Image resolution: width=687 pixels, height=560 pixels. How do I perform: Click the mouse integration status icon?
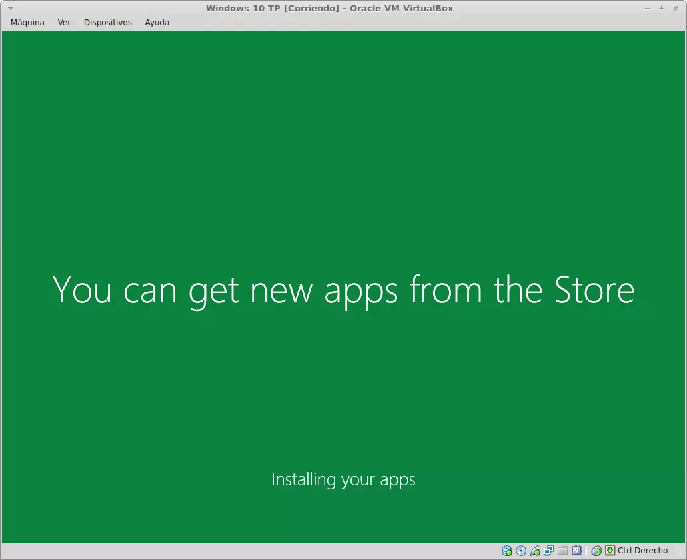click(x=596, y=551)
